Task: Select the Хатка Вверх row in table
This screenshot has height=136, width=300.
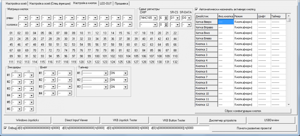Action: (x=206, y=22)
